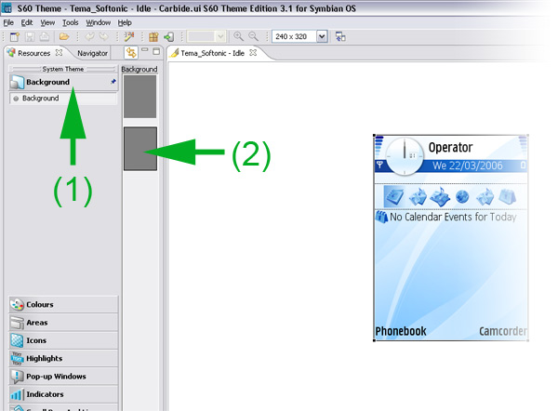Click the zoom out magnifier icon
558x411 pixels.
pyautogui.click(x=254, y=36)
